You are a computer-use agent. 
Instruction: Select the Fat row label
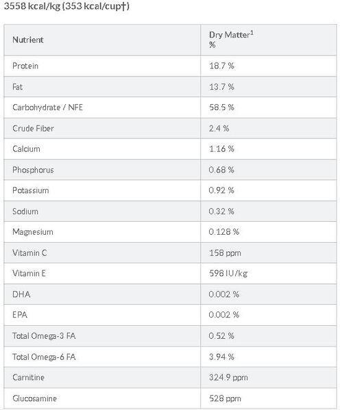click(17, 86)
